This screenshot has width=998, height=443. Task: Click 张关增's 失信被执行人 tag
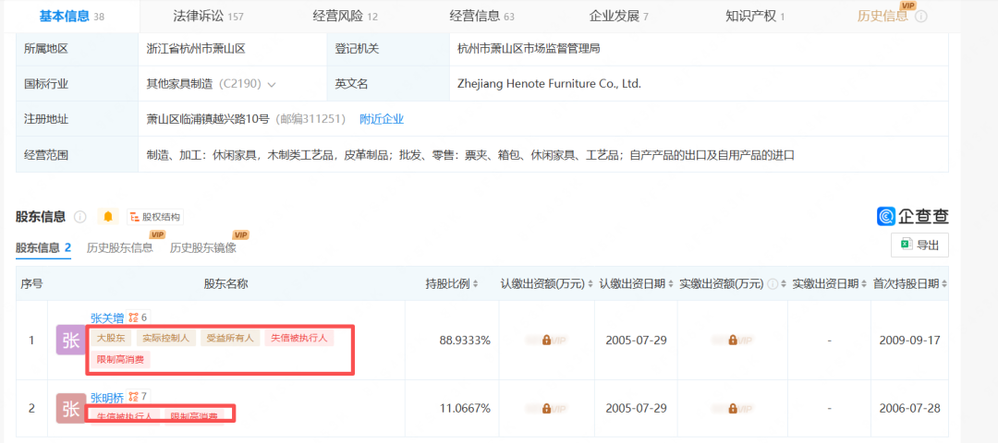point(298,338)
